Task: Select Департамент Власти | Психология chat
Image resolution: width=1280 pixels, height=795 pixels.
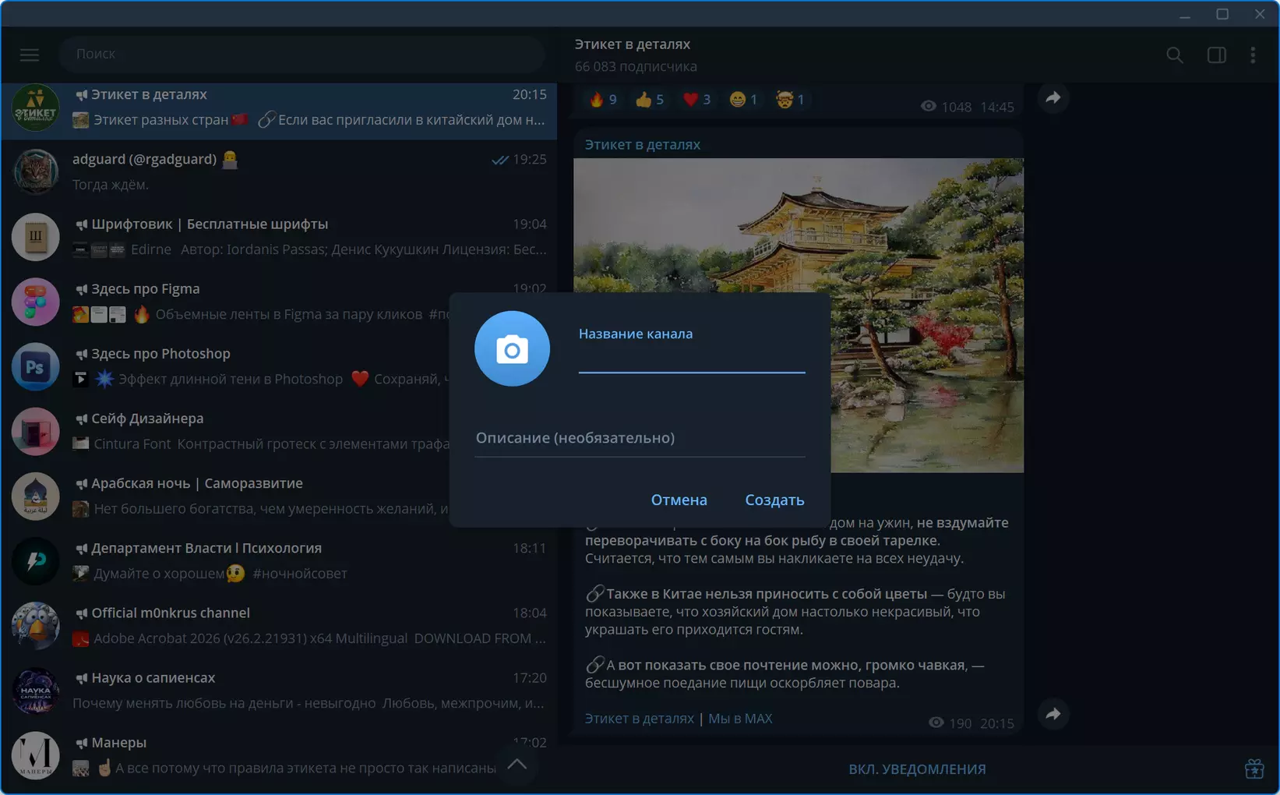Action: point(279,560)
